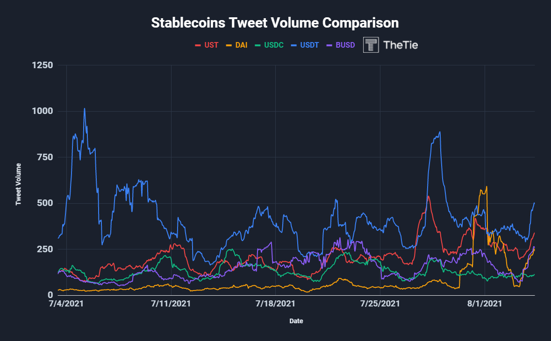Click the red UST legend color marker
The height and width of the screenshot is (341, 551).
(x=198, y=45)
